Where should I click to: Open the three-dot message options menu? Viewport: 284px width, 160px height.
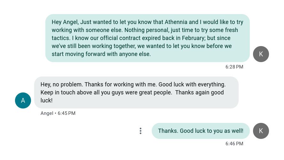click(141, 131)
